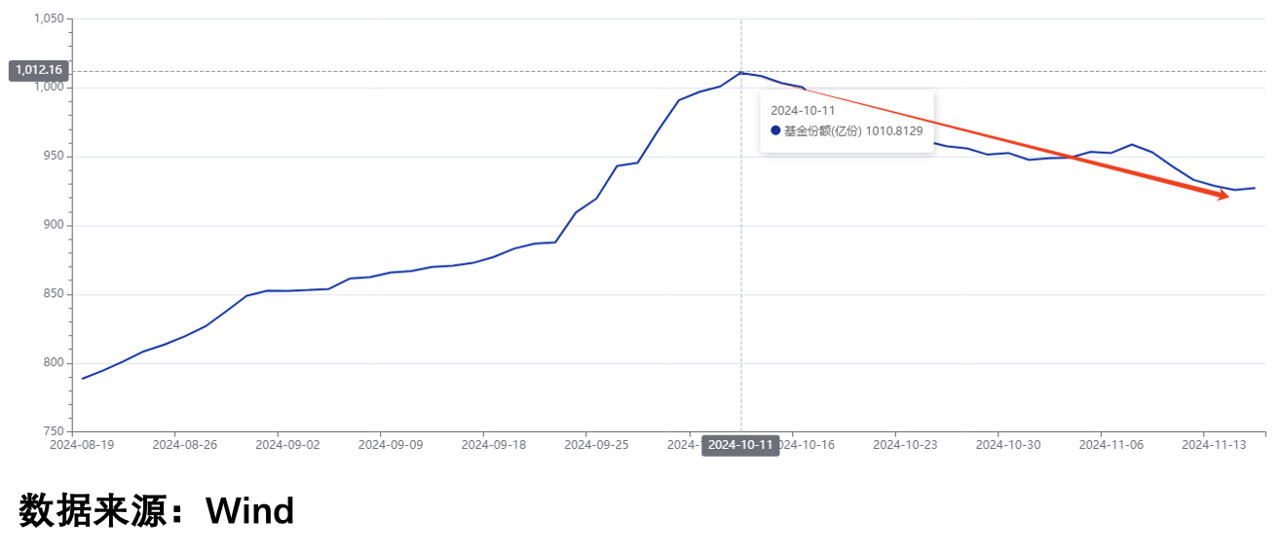Select the 2024-08-26 date on x-axis
Image resolution: width=1280 pixels, height=555 pixels.
185,444
